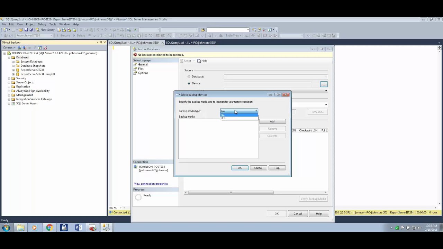Image resolution: width=443 pixels, height=249 pixels.
Task: Expand the System Databases tree node
Action: point(13,62)
